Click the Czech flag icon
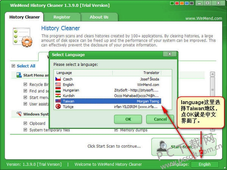 [58, 79]
